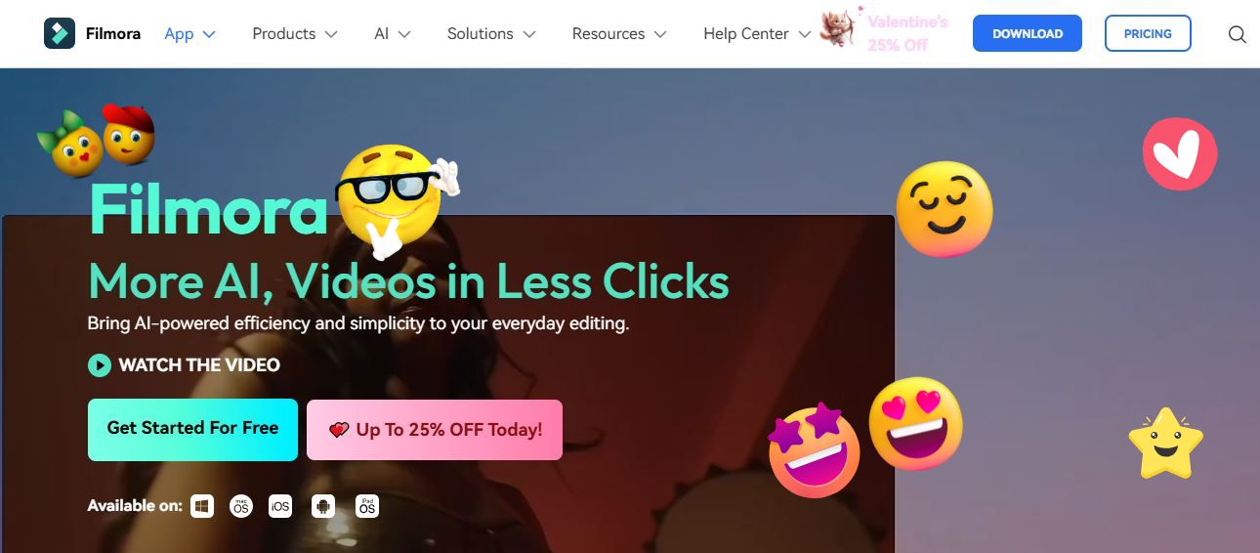Expand the AI dropdown menu
Viewport: 1260px width, 553px height.
coord(393,33)
